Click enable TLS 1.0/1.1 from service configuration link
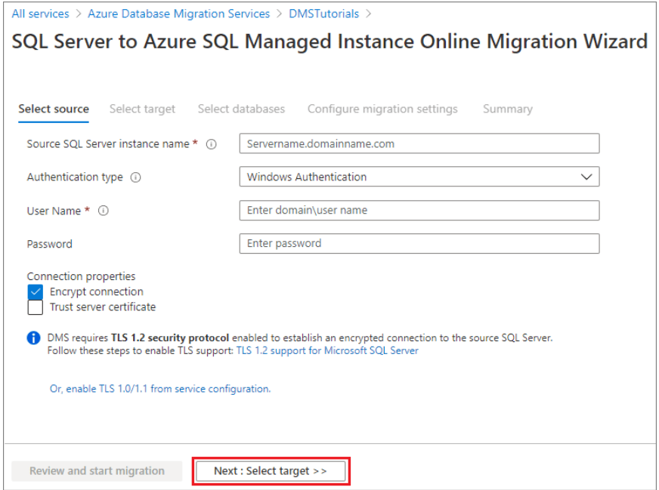 (x=159, y=389)
